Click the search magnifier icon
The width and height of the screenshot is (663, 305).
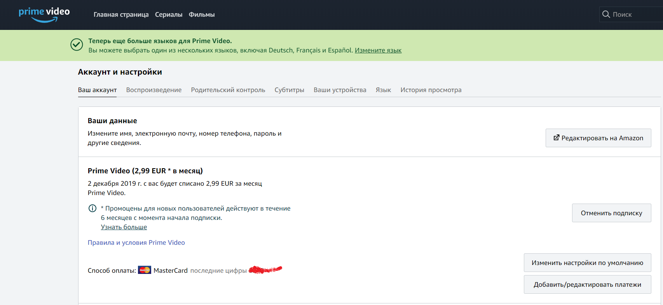point(606,14)
